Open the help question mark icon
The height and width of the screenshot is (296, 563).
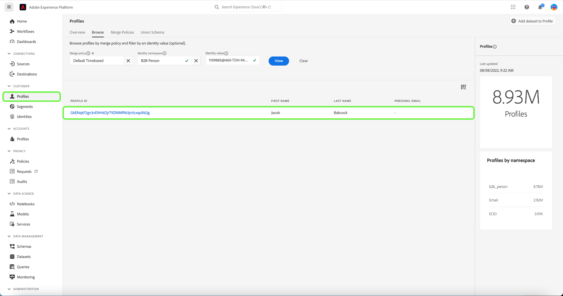coord(527,7)
